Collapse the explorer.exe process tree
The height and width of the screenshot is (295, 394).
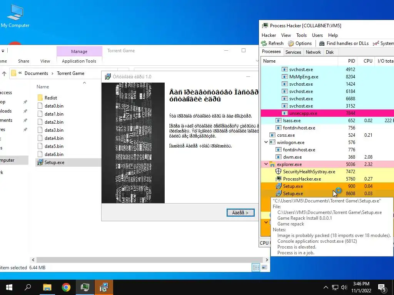coord(266,164)
